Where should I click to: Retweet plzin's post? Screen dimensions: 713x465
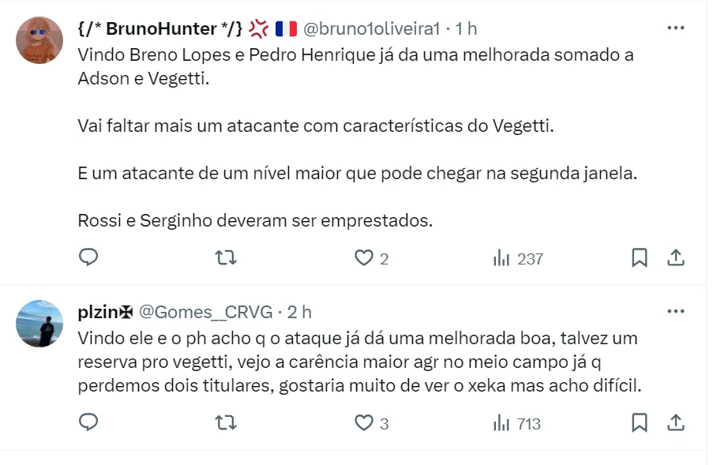[x=226, y=423]
